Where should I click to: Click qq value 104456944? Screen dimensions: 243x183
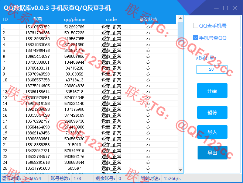(74, 62)
